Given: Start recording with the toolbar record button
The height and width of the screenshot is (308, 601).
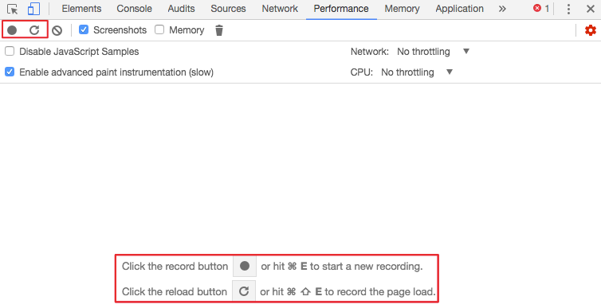Looking at the screenshot, I should [12, 30].
